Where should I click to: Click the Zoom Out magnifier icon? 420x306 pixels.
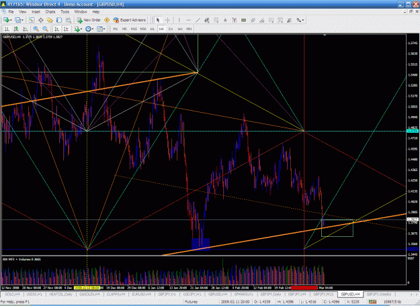45,29
